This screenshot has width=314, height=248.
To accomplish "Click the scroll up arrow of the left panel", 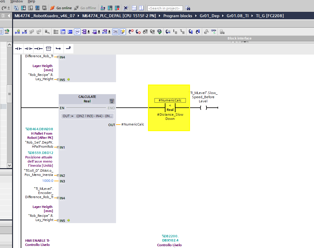I will (x=9, y=44).
